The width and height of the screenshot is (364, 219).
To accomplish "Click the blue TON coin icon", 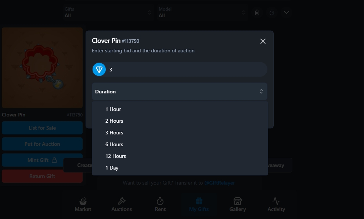I will (x=99, y=70).
